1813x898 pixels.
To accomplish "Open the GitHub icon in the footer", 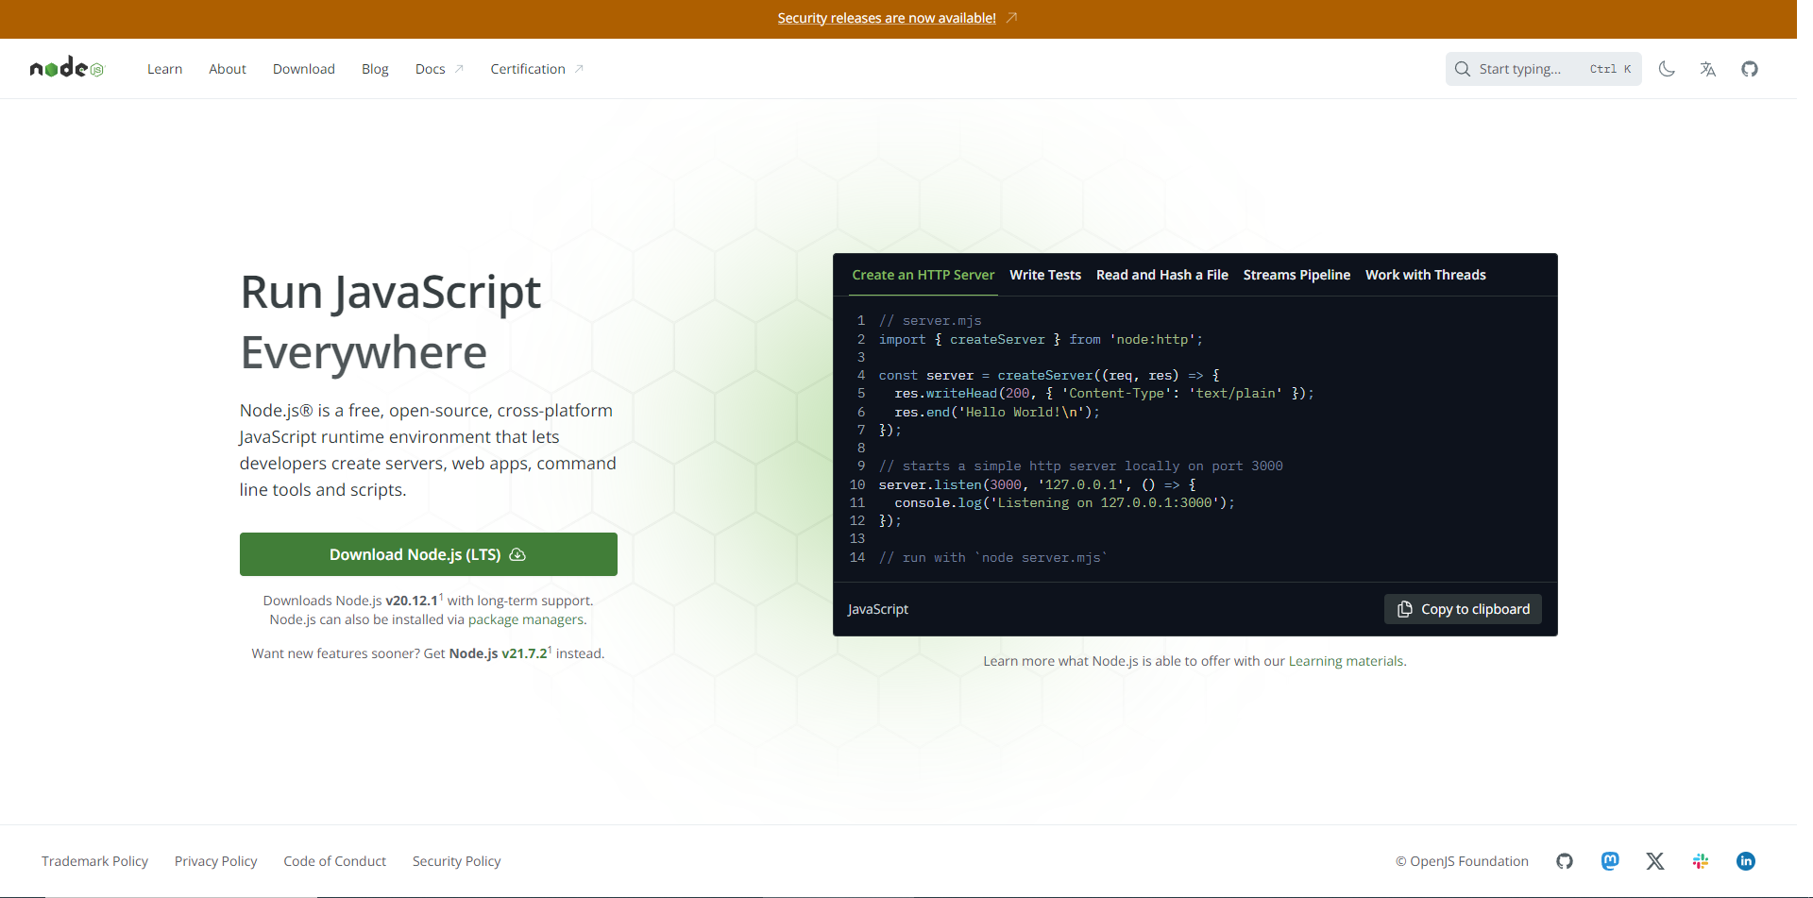I will 1565,861.
